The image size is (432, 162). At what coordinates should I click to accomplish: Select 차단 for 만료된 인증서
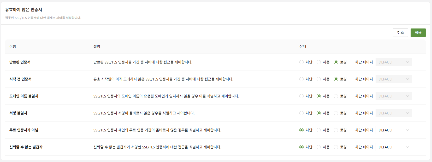point(301,62)
